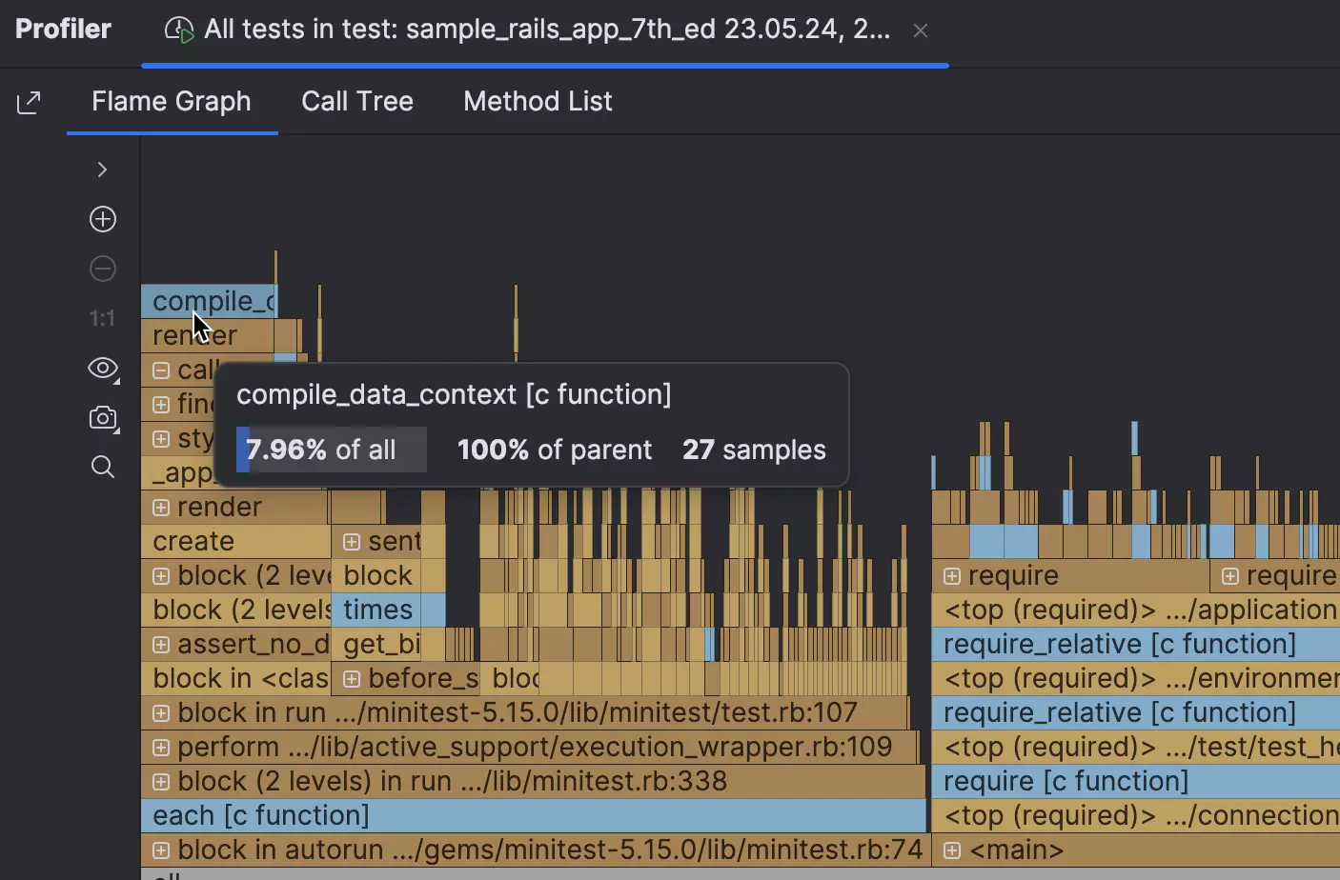Click the open in separate window icon
This screenshot has width=1340, height=880.
pos(30,102)
